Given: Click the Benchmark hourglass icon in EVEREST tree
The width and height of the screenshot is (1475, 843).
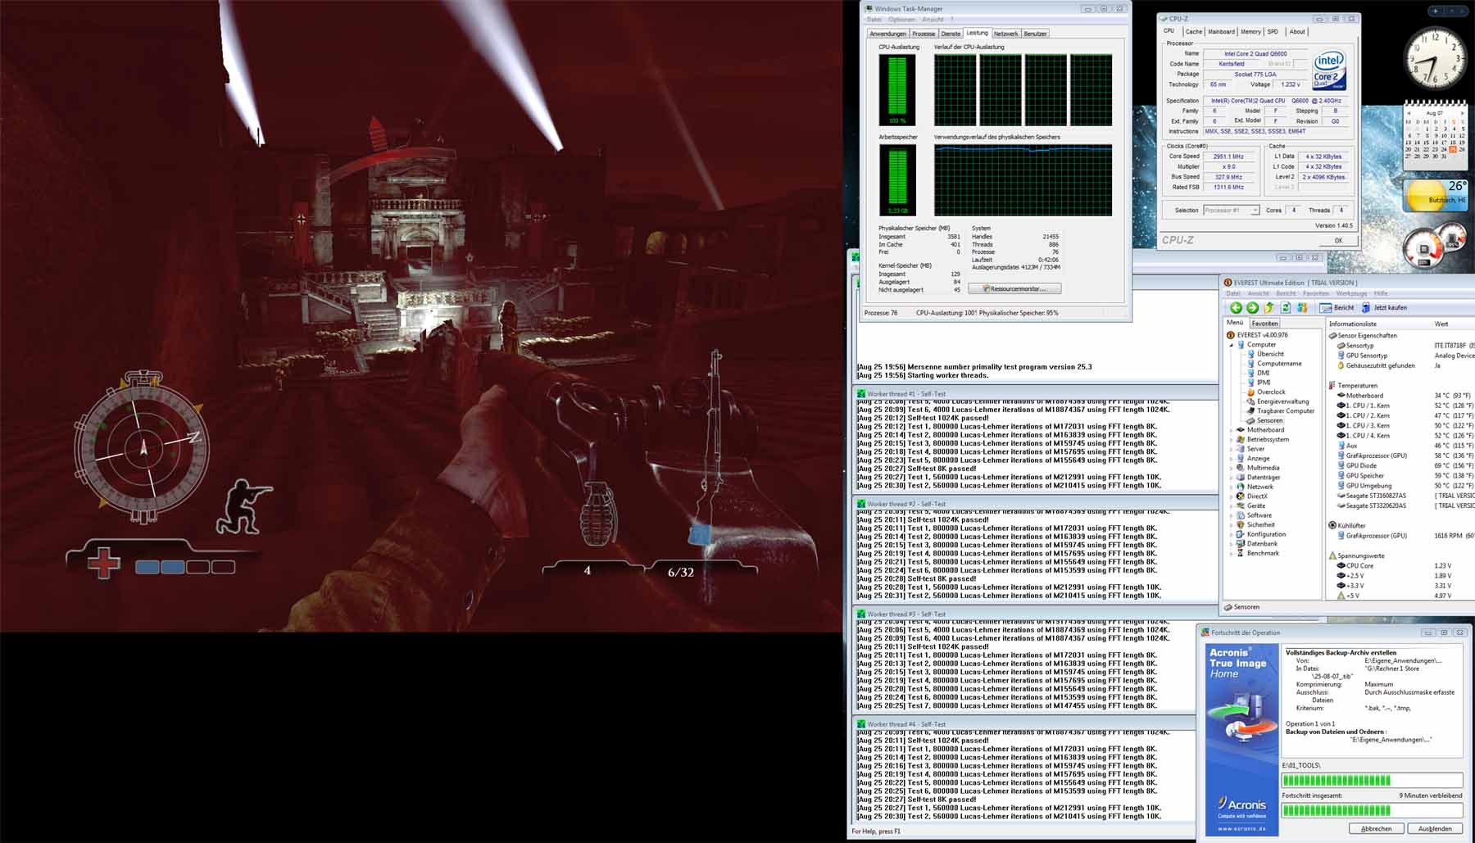Looking at the screenshot, I should click(x=1241, y=553).
